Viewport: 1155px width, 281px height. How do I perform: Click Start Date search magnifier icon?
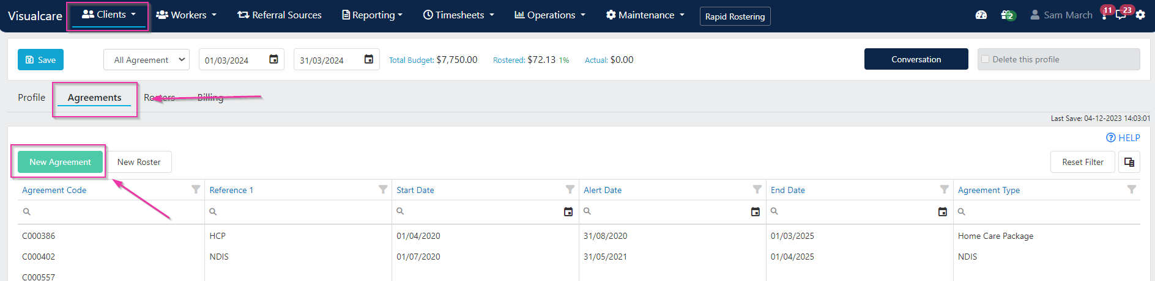[x=400, y=211]
